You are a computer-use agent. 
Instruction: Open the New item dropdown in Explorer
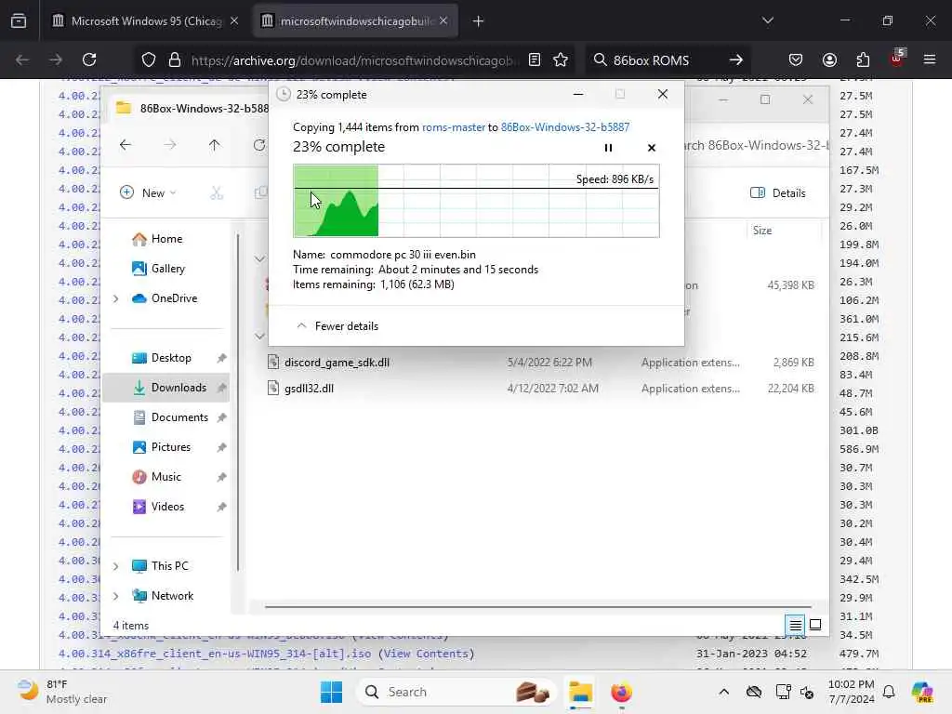148,193
